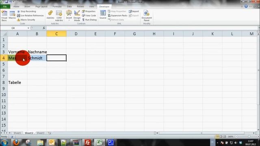Switch to the Insert ribbon tab
Image resolution: width=260 pixels, height=146 pixels.
(27, 6)
